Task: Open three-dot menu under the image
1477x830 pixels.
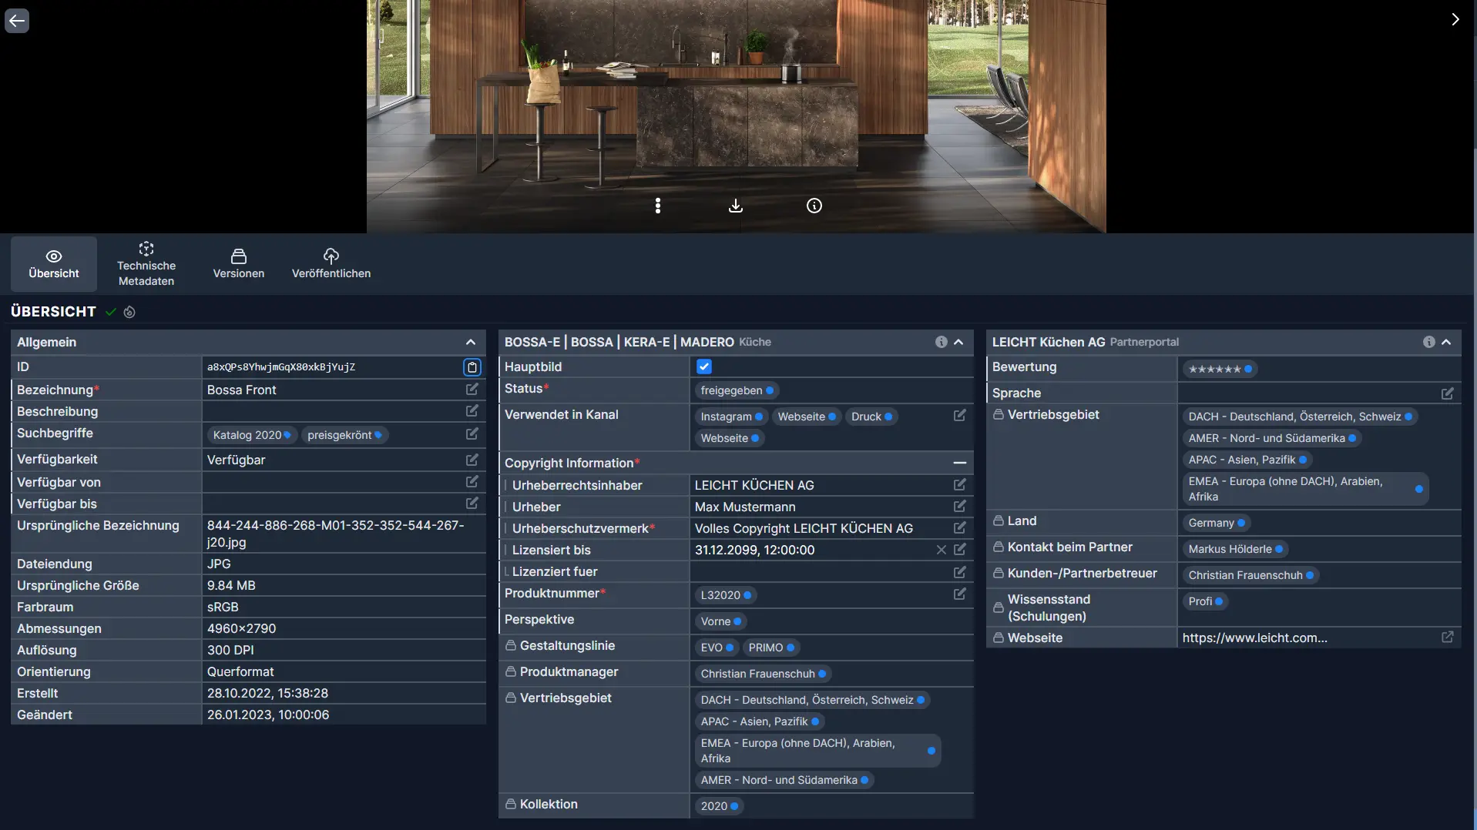Action: point(658,206)
